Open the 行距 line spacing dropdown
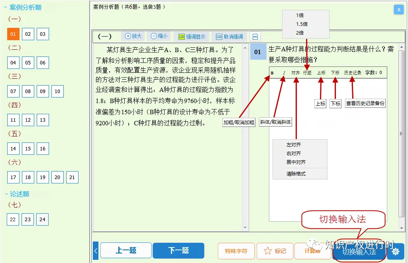408x263 pixels. [307, 74]
